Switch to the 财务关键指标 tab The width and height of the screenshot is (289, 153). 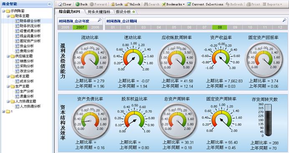pyautogui.click(x=99, y=12)
